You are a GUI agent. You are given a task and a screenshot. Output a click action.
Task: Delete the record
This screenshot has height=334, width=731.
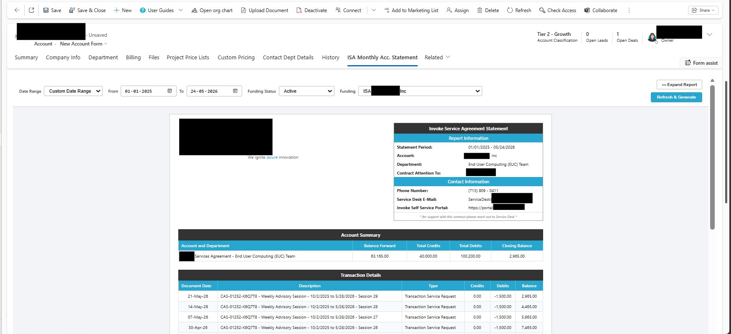coord(488,10)
